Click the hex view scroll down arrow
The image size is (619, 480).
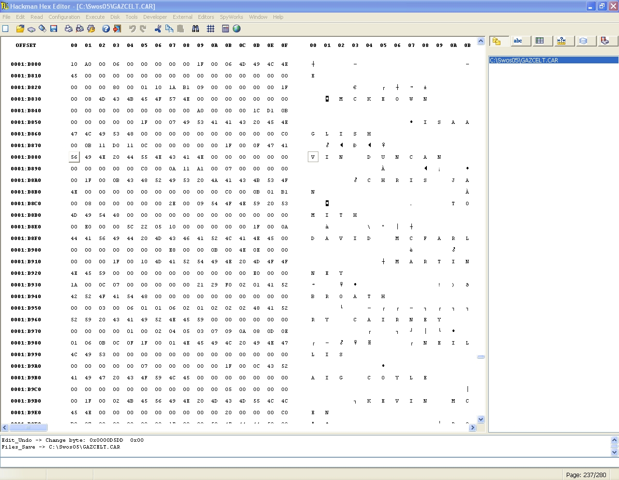(x=481, y=420)
